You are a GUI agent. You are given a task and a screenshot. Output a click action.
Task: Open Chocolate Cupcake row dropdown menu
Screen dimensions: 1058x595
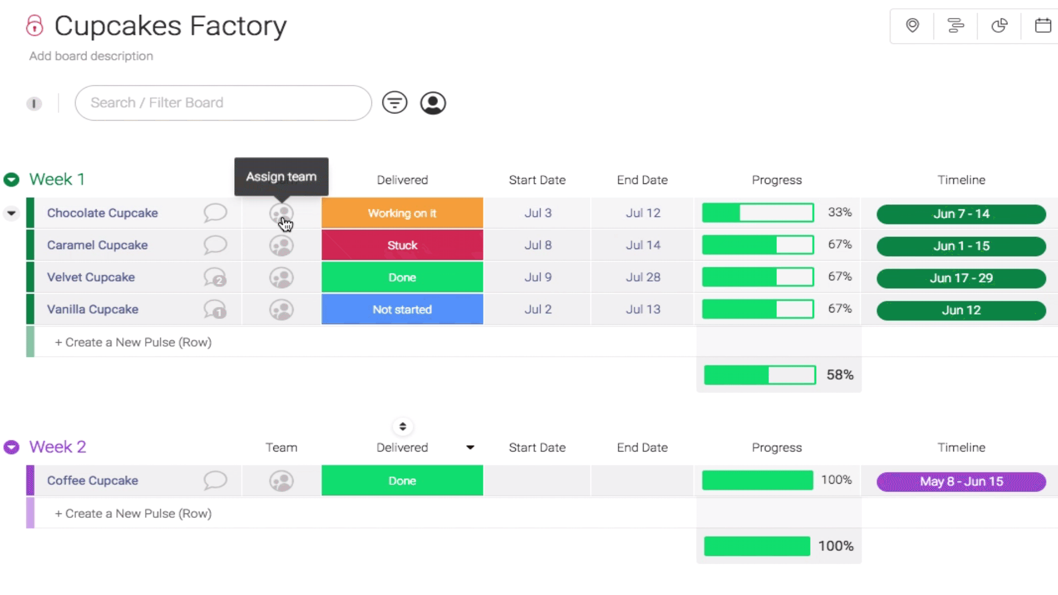pyautogui.click(x=12, y=213)
